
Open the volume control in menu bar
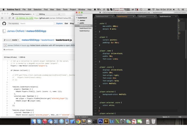click(174, 9)
